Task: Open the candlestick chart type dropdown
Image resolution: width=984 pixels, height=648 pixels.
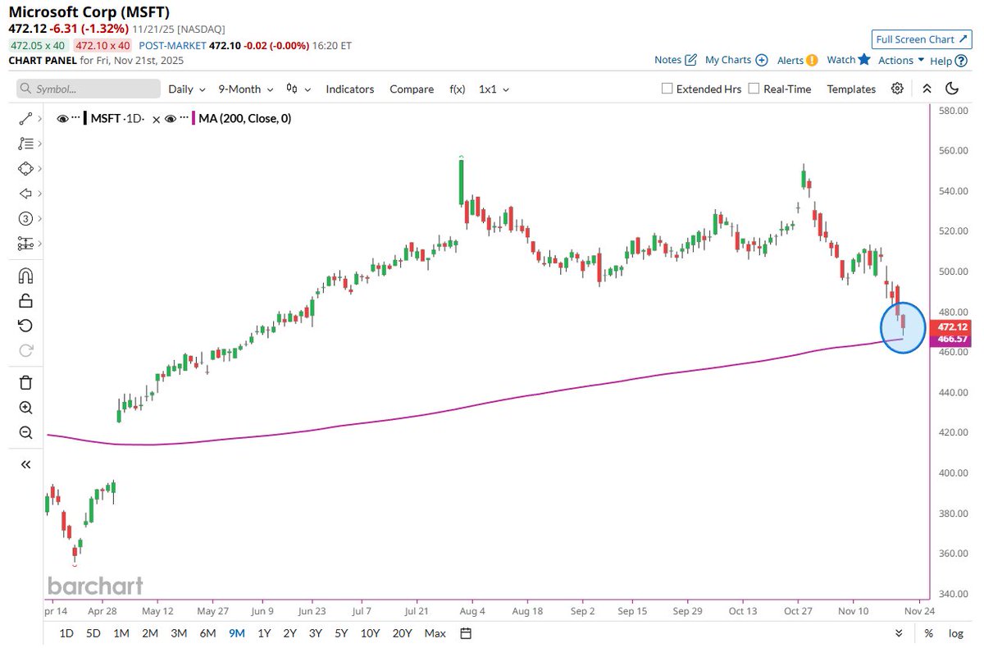Action: coord(299,89)
